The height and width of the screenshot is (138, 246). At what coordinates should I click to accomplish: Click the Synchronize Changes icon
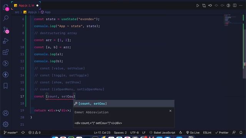(23, 133)
